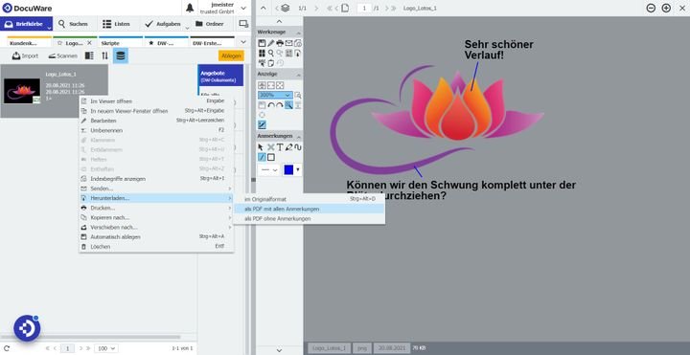Screen dimensions: 690x355
Task: Click the sort order arrows icon
Action: pyautogui.click(x=104, y=55)
